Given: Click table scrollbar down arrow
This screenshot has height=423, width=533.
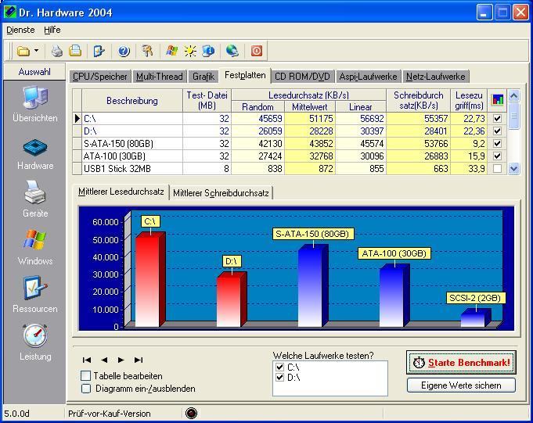Looking at the screenshot, I should [x=513, y=168].
